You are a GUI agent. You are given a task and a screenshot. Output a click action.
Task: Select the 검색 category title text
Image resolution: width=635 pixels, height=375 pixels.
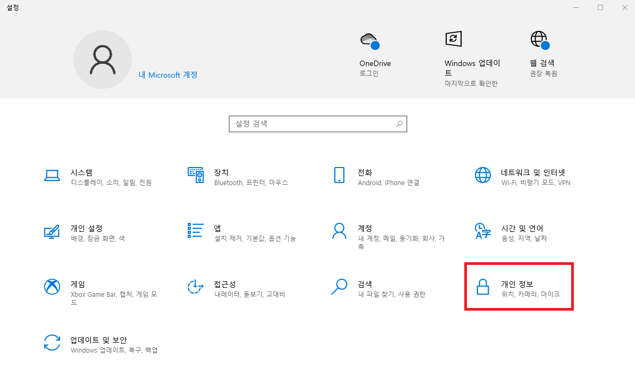(365, 284)
